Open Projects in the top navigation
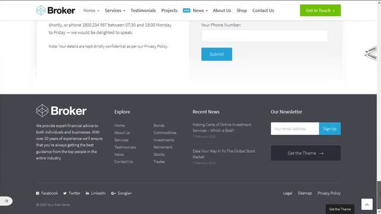The height and width of the screenshot is (214, 381). pos(169,11)
